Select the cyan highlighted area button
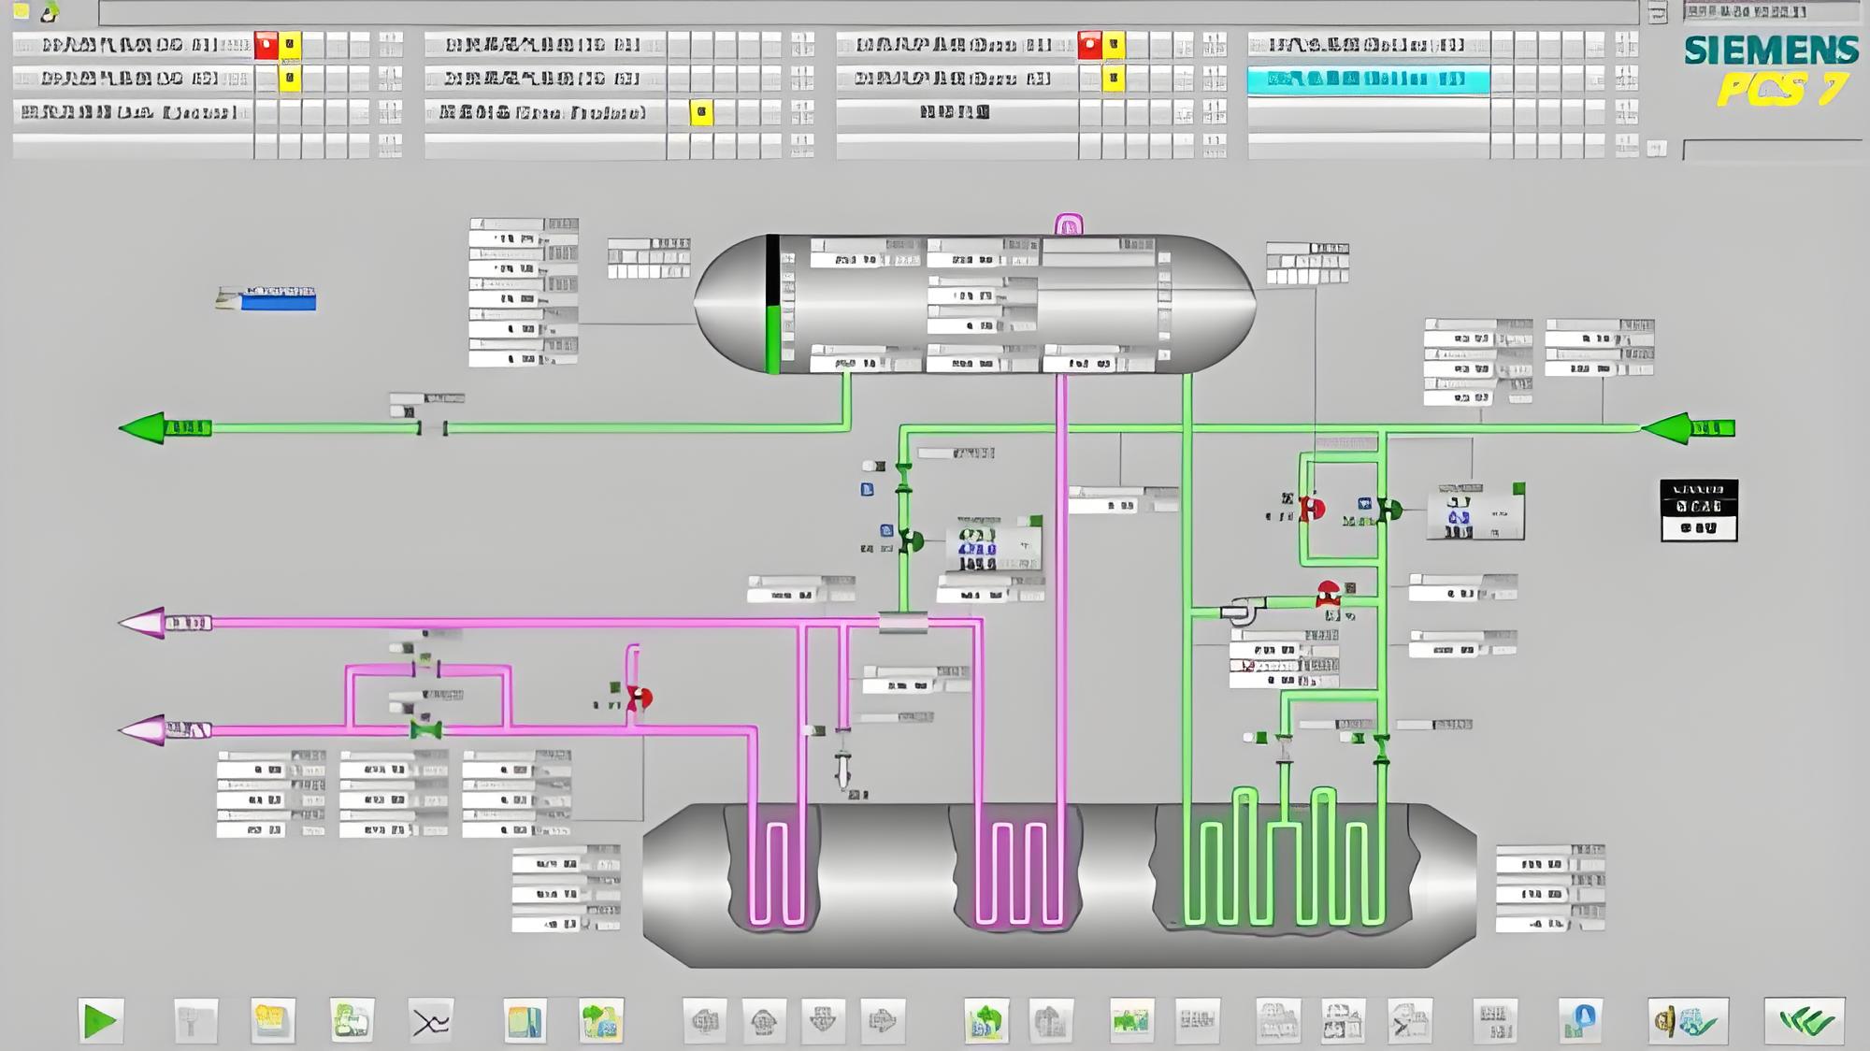1870x1051 pixels. (x=1367, y=79)
